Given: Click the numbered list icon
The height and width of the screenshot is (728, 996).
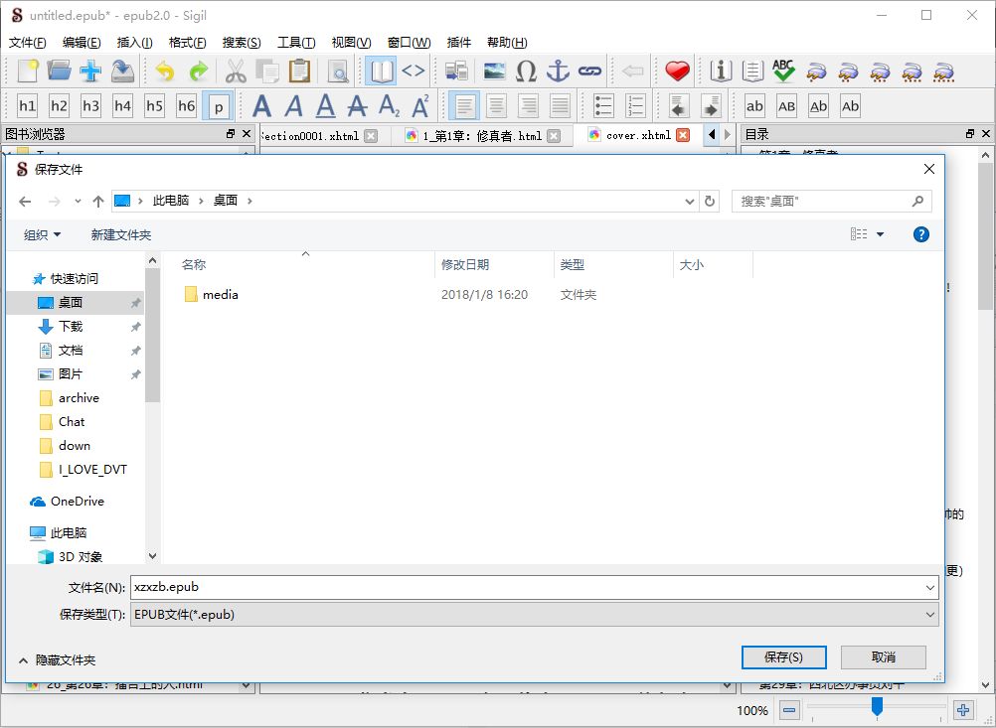Looking at the screenshot, I should click(x=635, y=106).
